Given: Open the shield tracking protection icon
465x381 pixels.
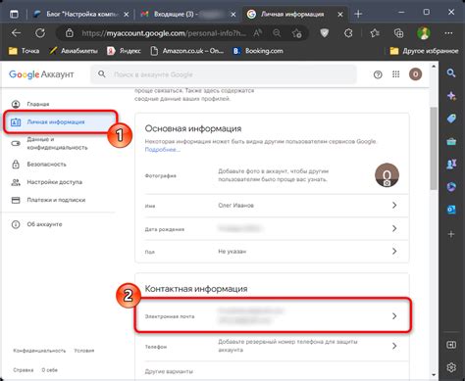Looking at the screenshot, I should 324,33.
